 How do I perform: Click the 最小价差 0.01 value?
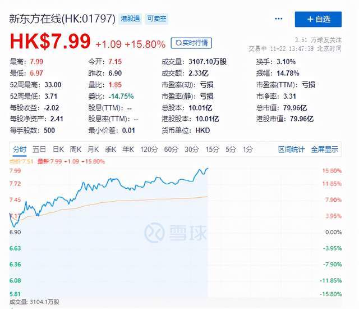point(128,130)
